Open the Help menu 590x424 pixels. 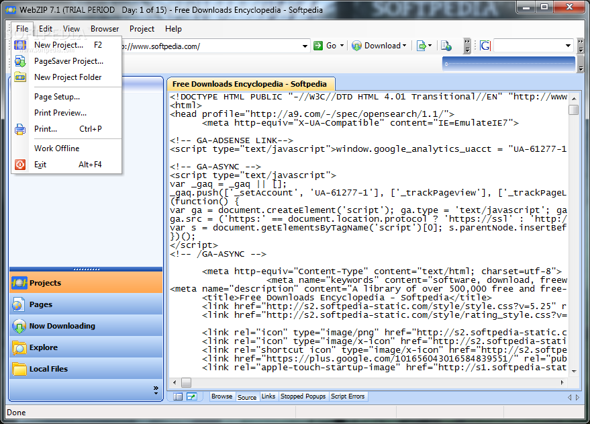pos(173,29)
